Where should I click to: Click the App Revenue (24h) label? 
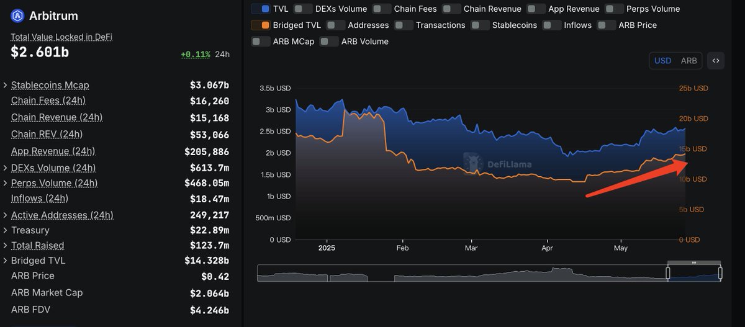click(x=53, y=151)
